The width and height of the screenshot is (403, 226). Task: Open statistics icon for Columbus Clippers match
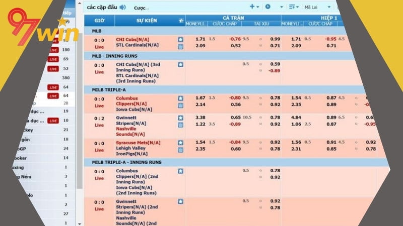coord(180,105)
